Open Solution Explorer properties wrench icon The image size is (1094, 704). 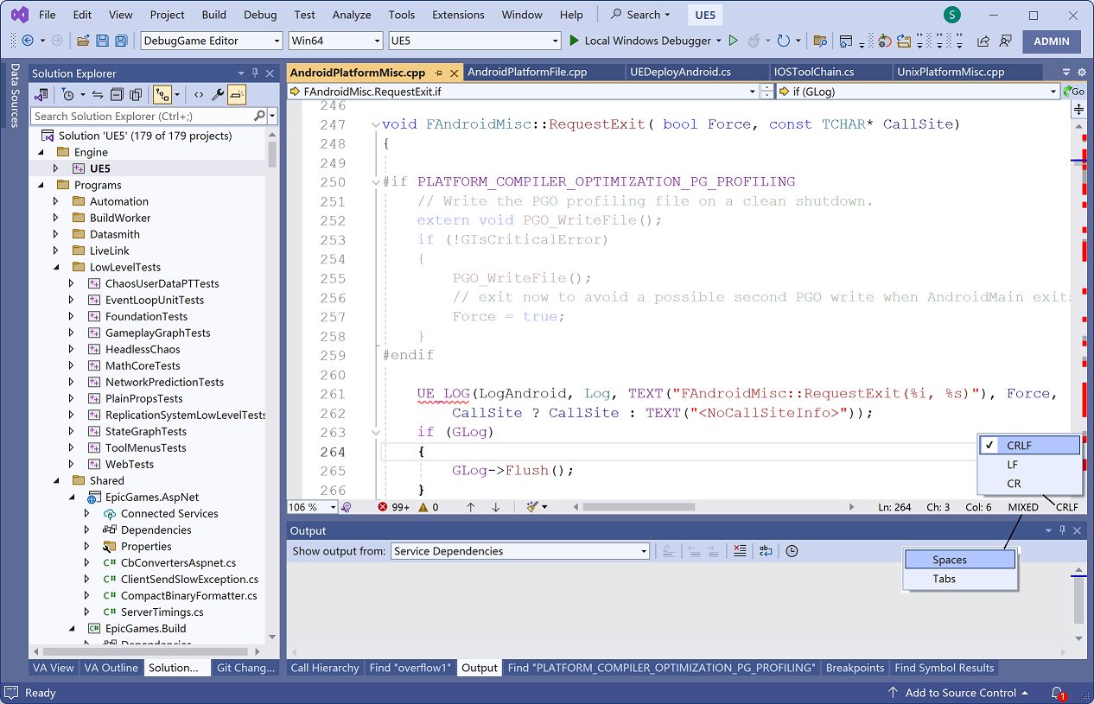tap(218, 95)
